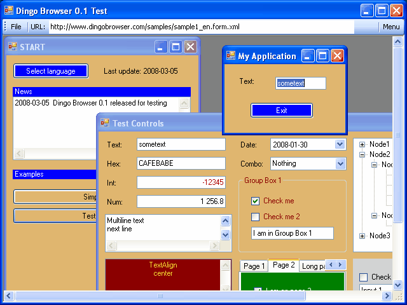Close the START window
The height and width of the screenshot is (305, 407).
(191, 47)
